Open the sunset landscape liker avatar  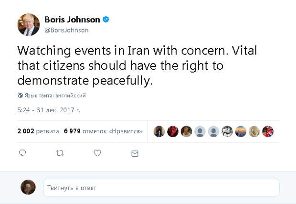pos(241,131)
